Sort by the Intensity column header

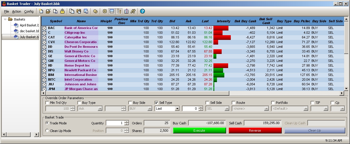pyautogui.click(x=223, y=21)
